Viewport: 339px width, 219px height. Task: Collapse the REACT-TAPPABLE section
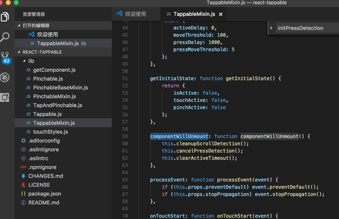point(19,52)
